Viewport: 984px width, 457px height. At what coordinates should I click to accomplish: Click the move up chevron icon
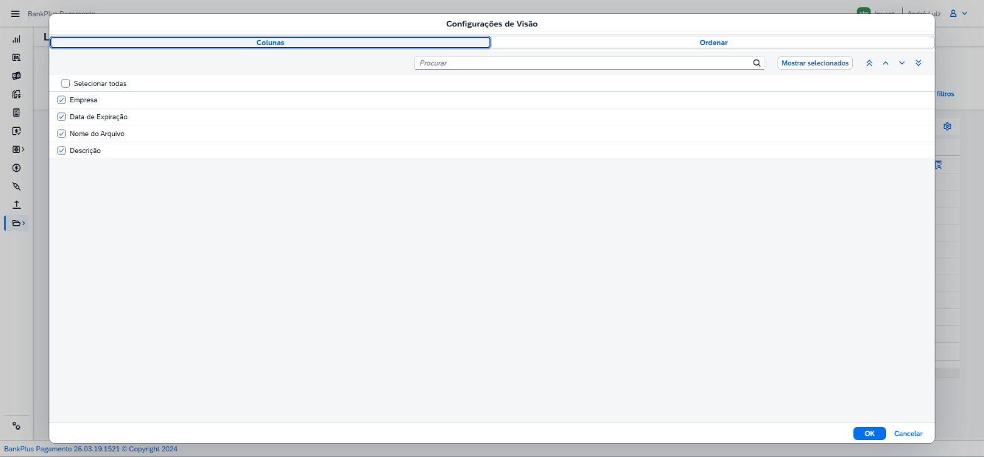point(885,63)
